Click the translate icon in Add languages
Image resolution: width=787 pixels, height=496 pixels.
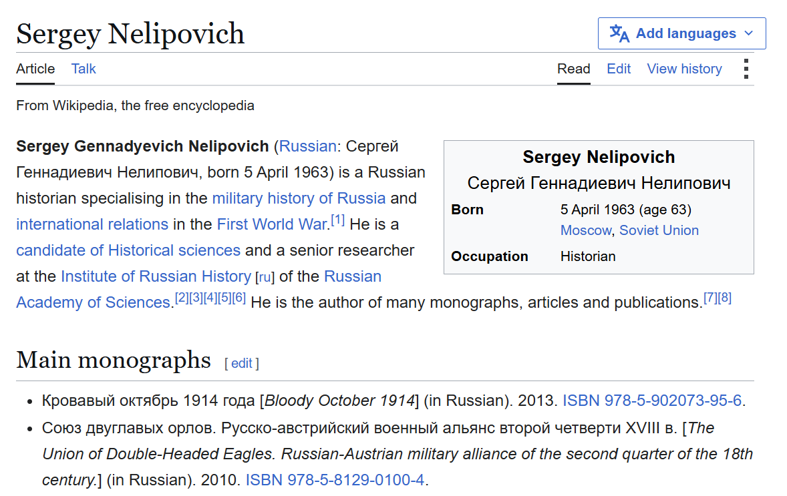pos(619,33)
